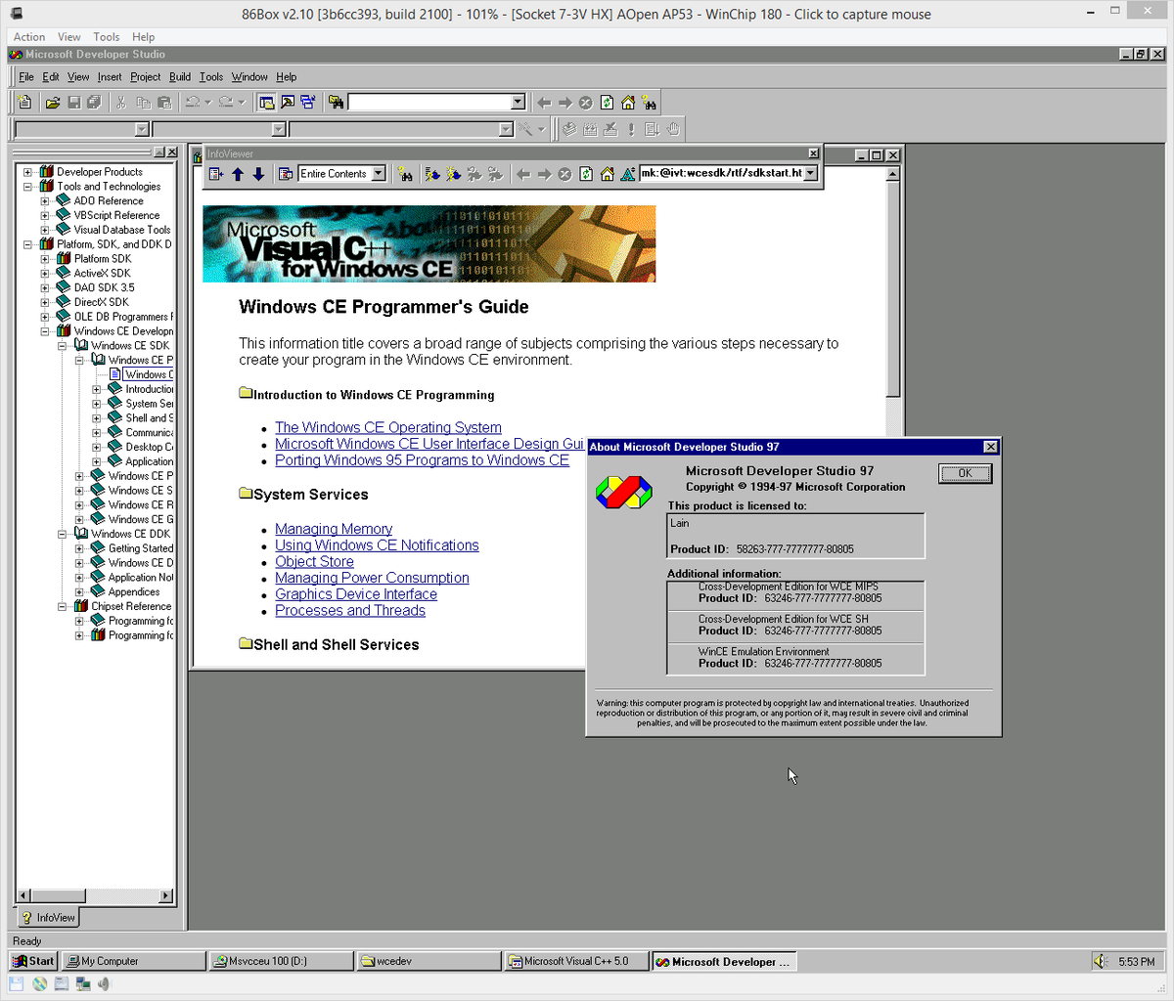Click Refresh icon in InfoViewer toolbar
This screenshot has width=1174, height=1001.
586,174
